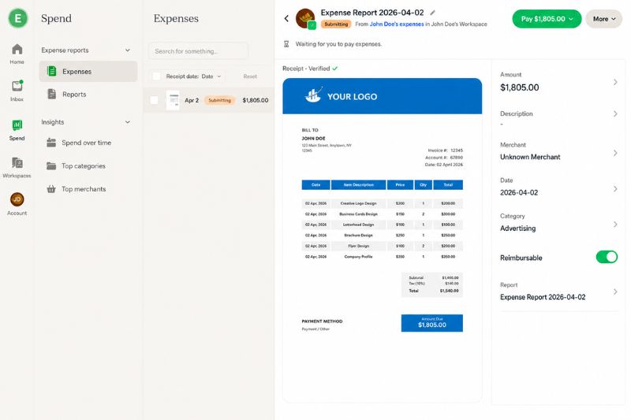Click the Top categories folder icon

[x=51, y=165]
